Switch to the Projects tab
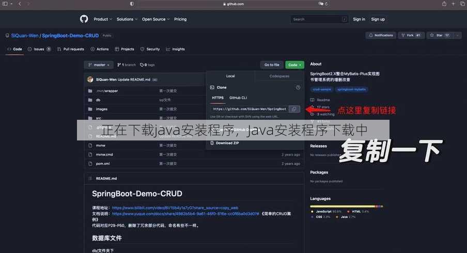 [x=124, y=49]
